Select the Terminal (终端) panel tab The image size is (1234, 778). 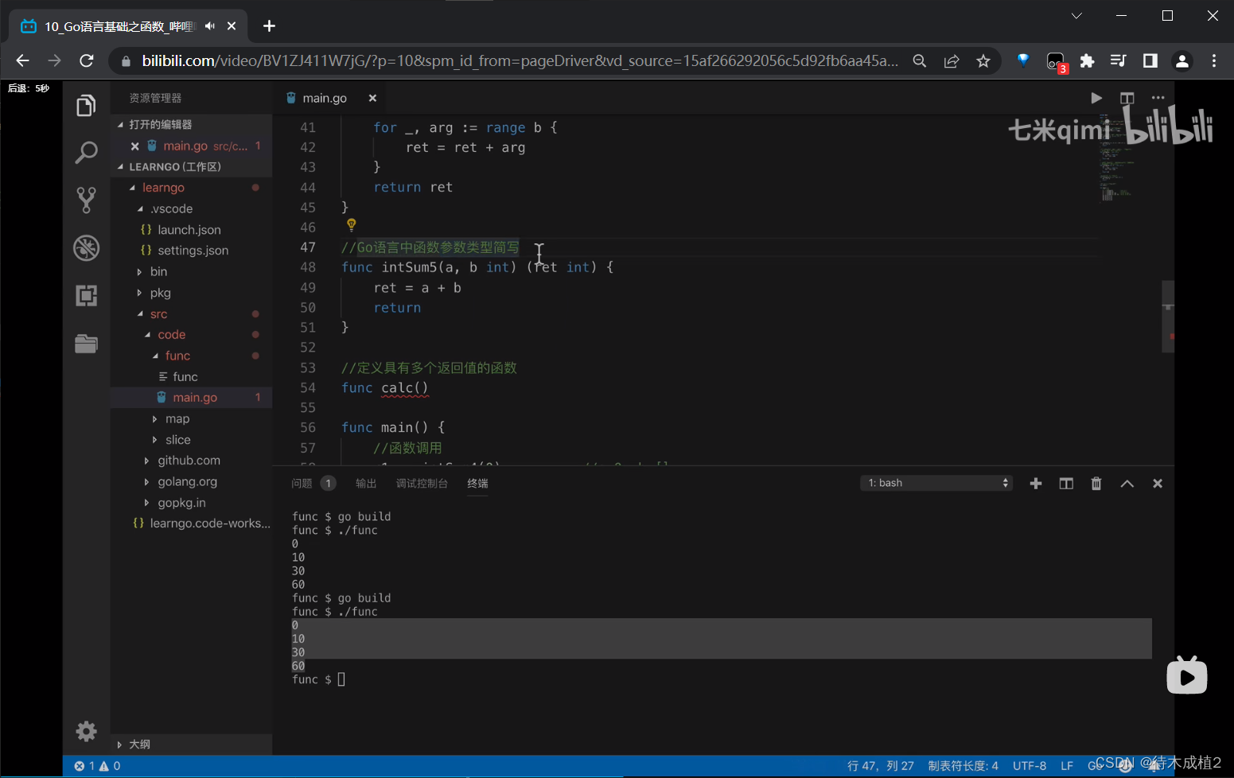point(477,483)
